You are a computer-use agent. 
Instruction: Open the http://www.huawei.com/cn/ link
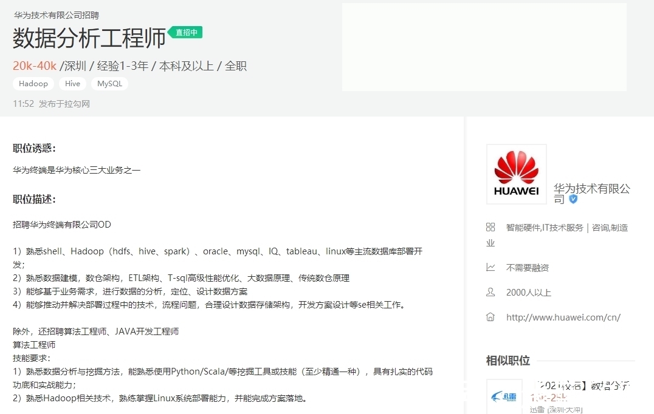563,317
